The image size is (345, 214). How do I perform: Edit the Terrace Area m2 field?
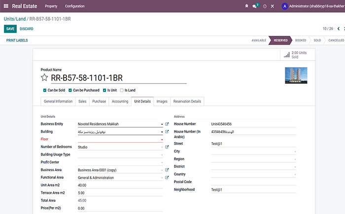[120, 193]
